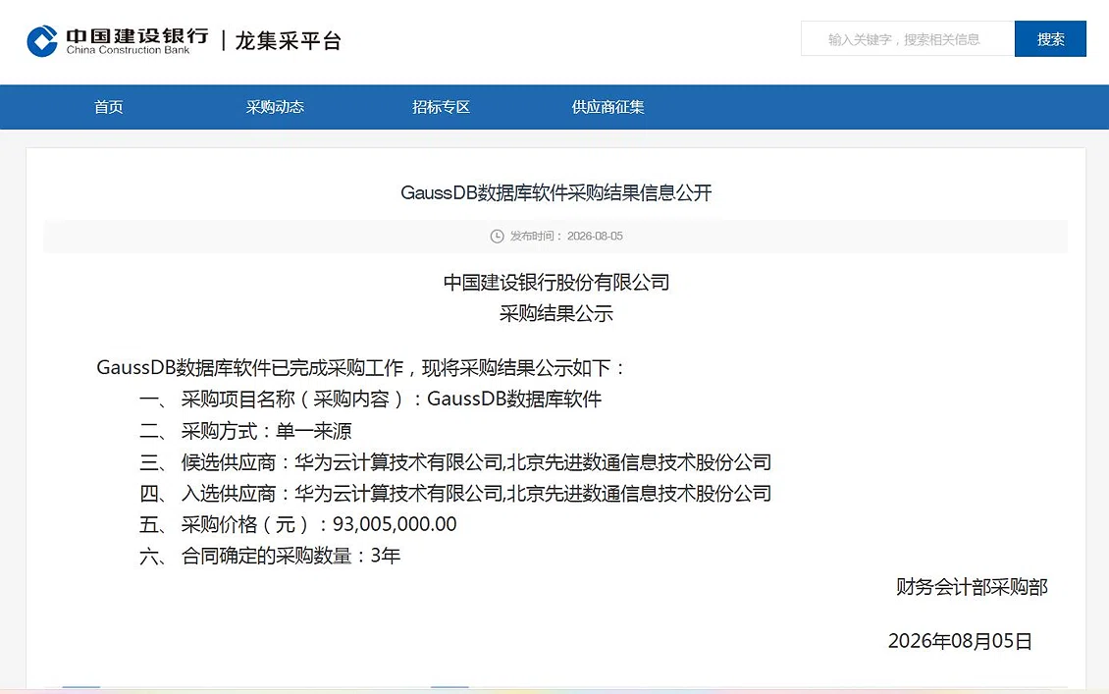The image size is (1109, 694).
Task: Click the China Construction Bank logo icon
Action: pos(42,41)
